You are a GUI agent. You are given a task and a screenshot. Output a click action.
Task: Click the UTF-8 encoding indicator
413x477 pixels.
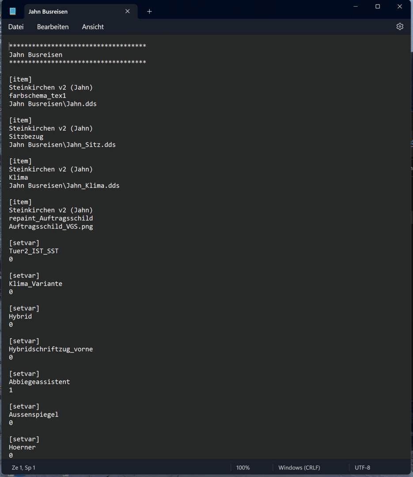point(362,467)
